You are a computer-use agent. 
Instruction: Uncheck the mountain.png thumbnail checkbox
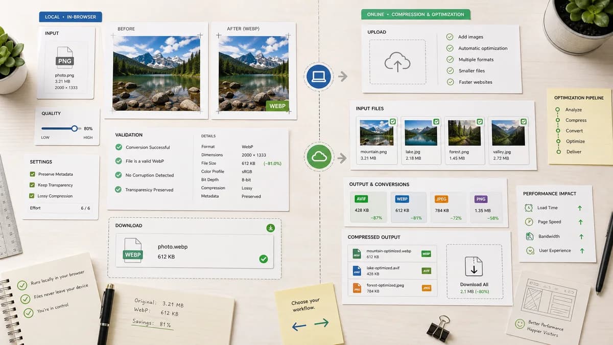(x=393, y=122)
